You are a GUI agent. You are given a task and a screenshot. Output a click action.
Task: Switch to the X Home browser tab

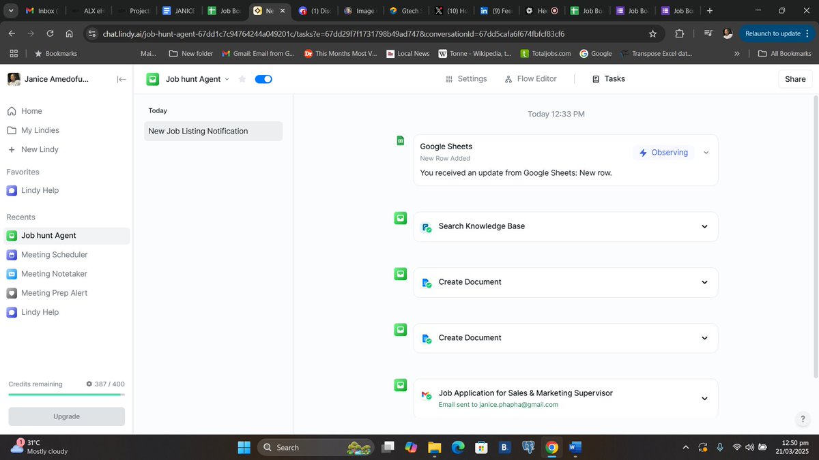(x=450, y=11)
